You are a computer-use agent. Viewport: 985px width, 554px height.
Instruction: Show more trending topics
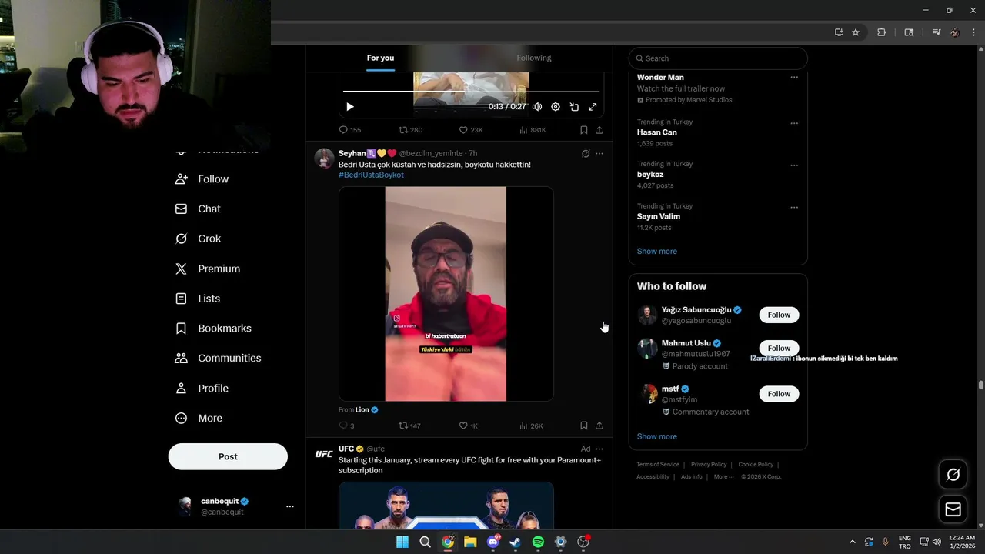point(656,252)
